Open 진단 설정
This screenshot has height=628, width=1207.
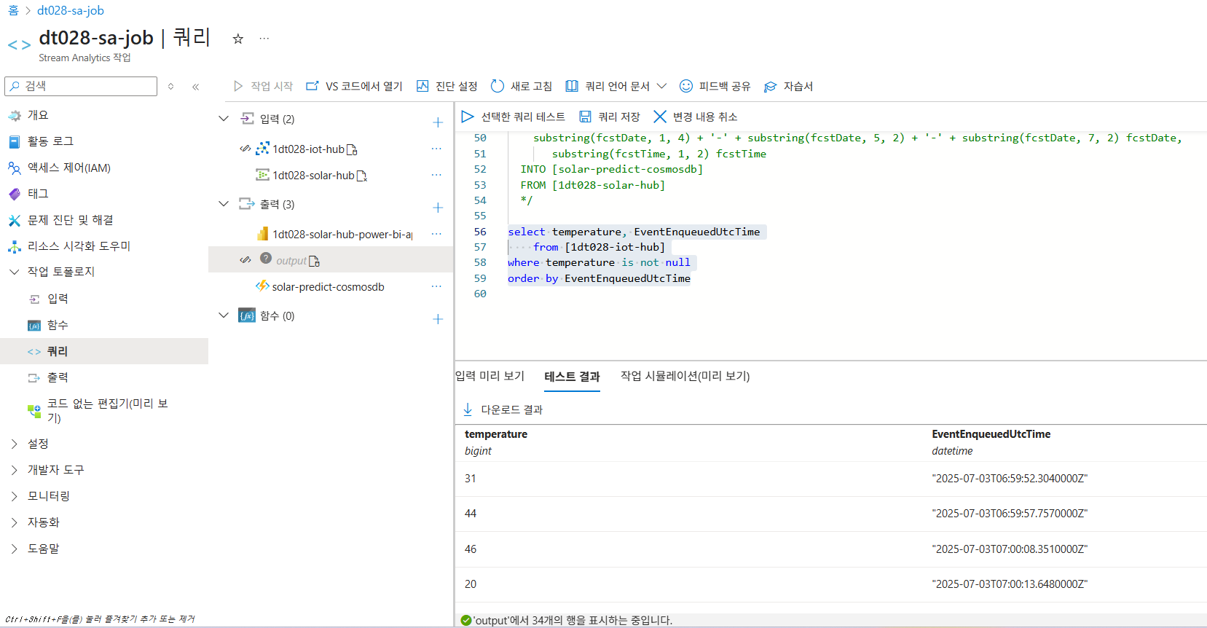pos(447,86)
